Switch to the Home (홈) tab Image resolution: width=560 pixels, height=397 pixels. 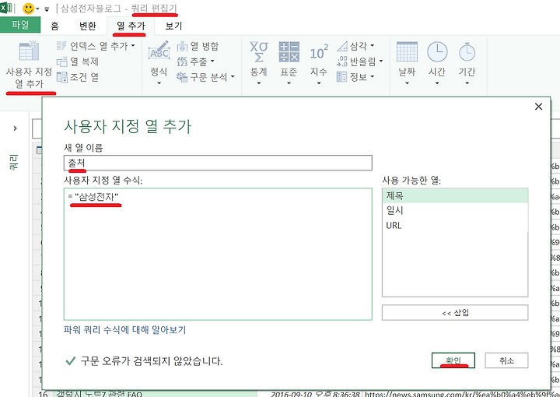(54, 26)
